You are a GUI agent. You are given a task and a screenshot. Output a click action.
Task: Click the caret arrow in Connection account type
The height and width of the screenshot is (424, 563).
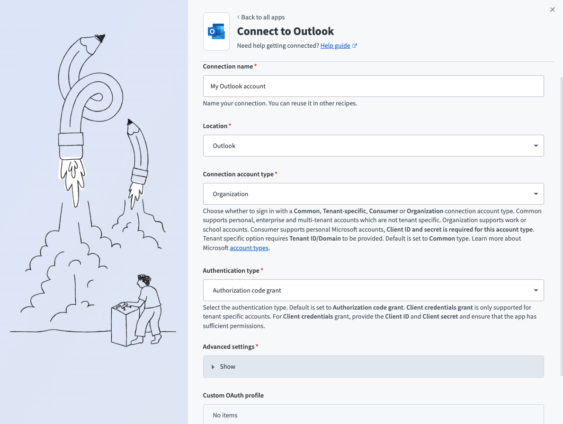click(x=536, y=194)
